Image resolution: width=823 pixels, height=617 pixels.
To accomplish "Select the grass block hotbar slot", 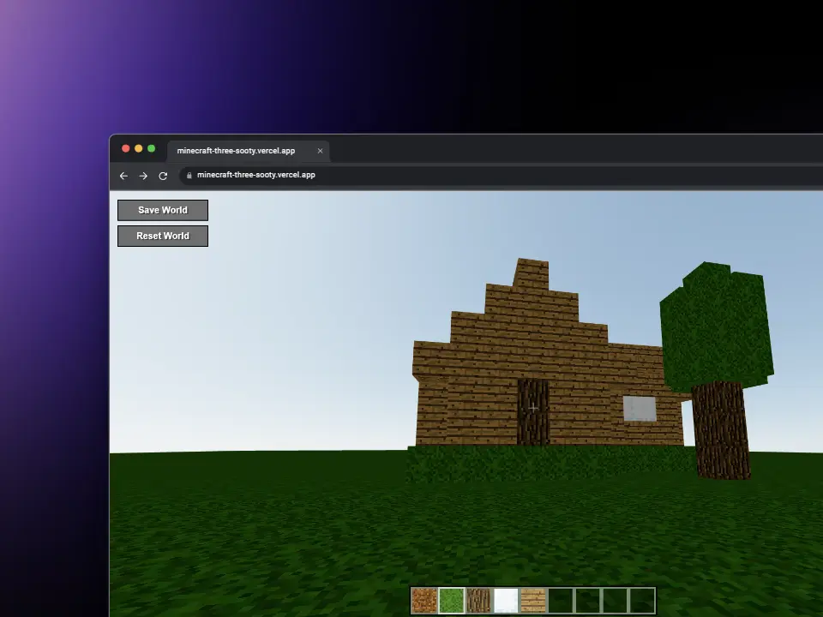I will click(x=452, y=600).
